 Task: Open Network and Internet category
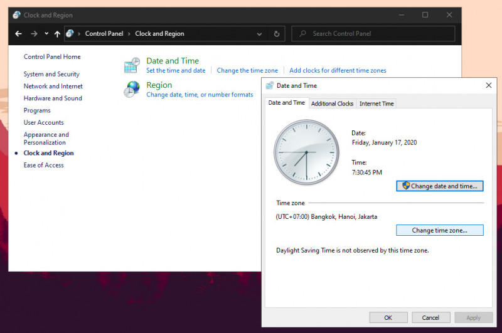pos(53,86)
